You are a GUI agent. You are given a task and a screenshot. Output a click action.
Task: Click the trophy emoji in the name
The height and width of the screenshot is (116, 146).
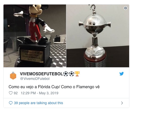(77, 74)
